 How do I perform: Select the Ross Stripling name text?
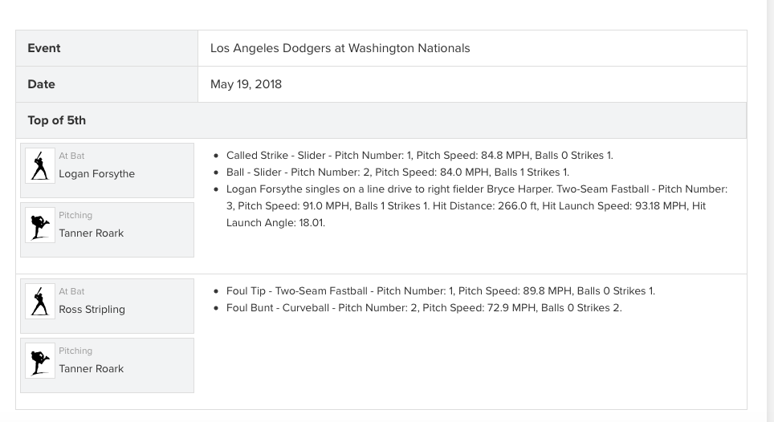[92, 310]
